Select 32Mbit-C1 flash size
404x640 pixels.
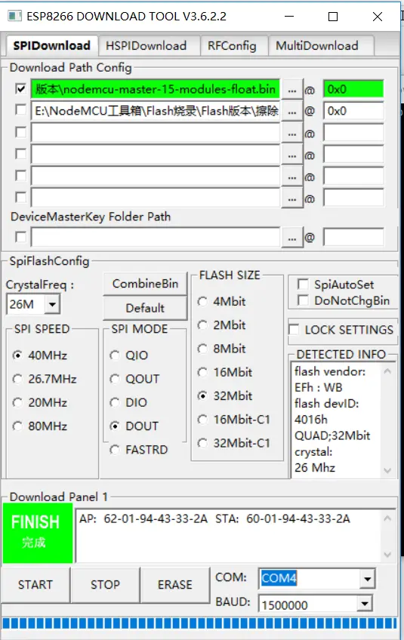[202, 443]
